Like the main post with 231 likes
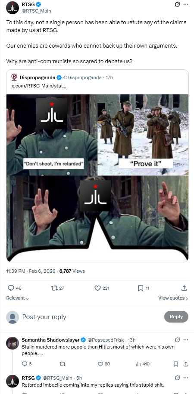 click(x=97, y=288)
